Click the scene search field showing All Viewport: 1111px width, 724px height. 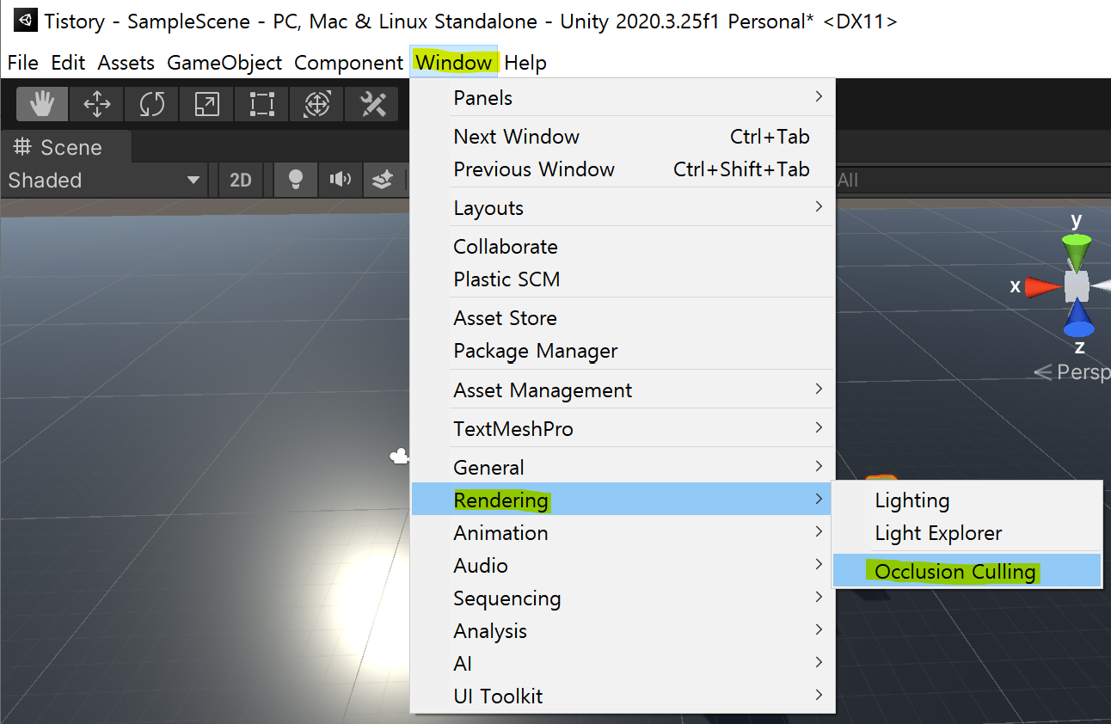click(972, 180)
